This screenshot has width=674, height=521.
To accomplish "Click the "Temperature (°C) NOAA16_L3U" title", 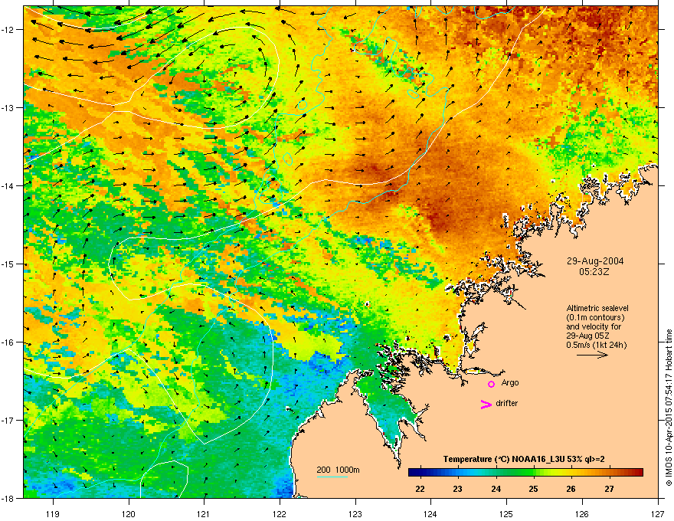I will 505,459.
